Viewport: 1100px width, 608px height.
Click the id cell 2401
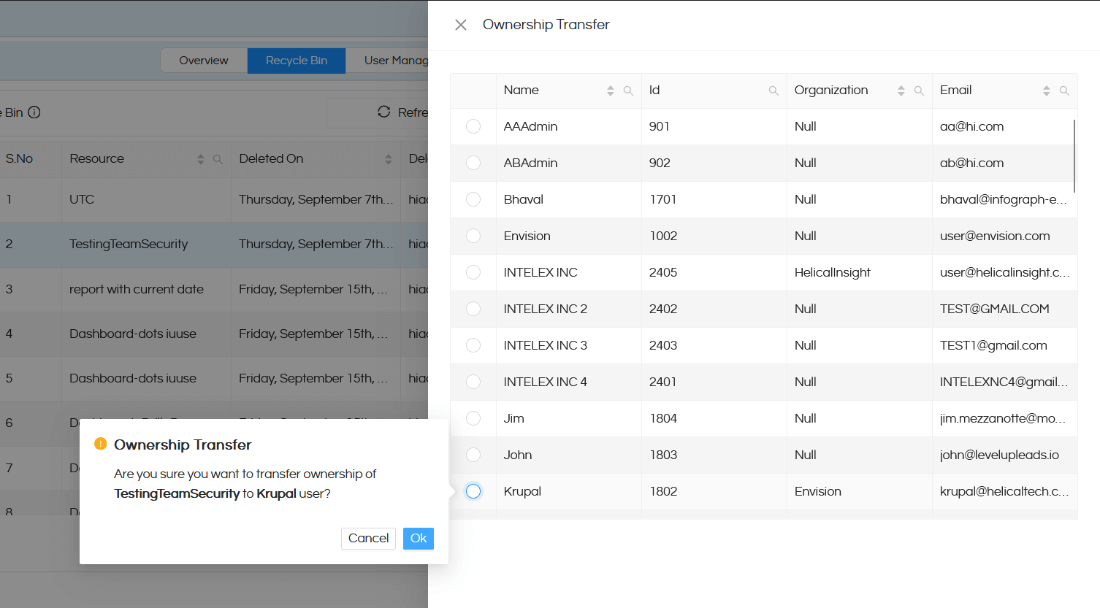[714, 382]
